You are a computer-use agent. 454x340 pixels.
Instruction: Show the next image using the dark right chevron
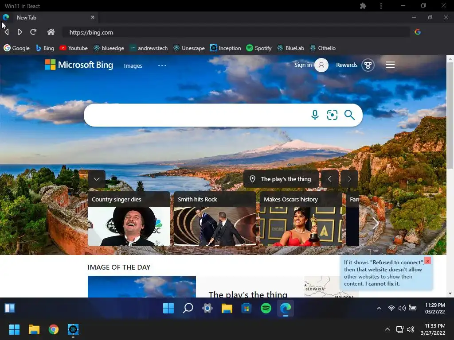click(x=349, y=179)
